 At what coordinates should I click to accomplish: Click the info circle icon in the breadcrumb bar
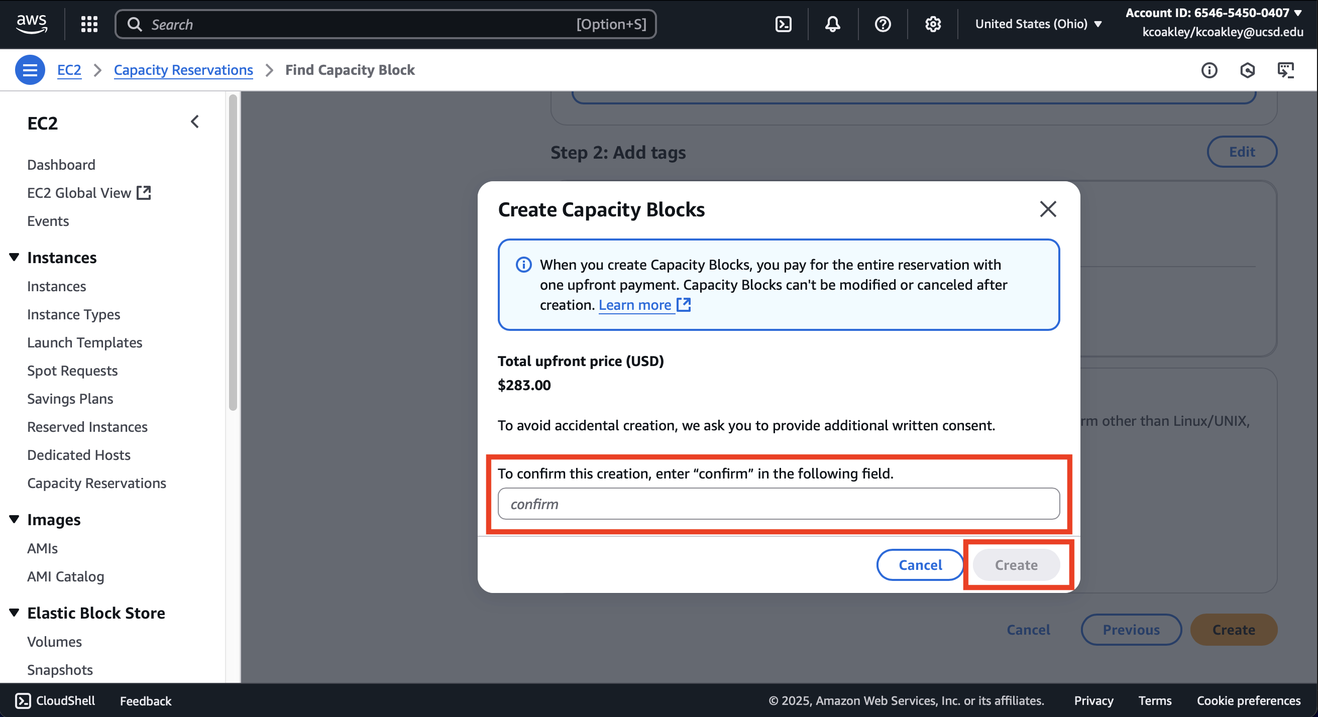[1209, 70]
